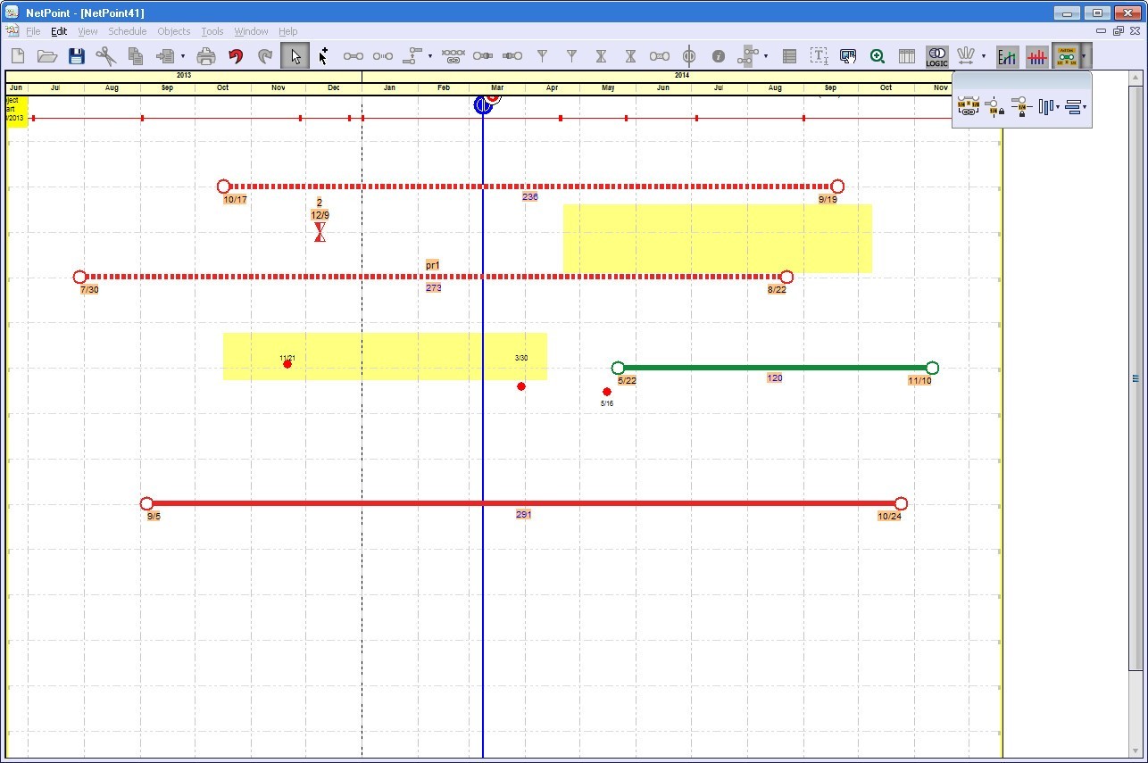1148x763 pixels.
Task: Click the duration label 273
Action: click(x=434, y=288)
